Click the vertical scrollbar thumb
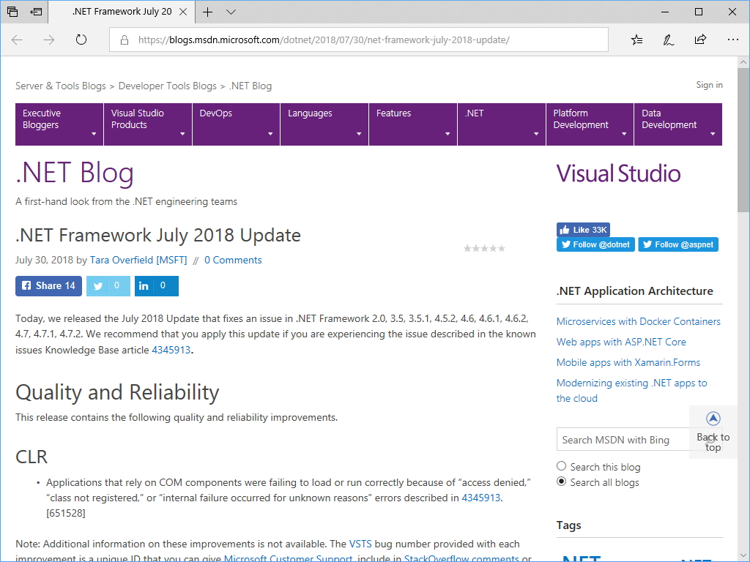Screen dimensions: 750x562 (x=743, y=140)
